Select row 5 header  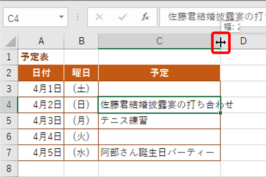[x=9, y=121]
